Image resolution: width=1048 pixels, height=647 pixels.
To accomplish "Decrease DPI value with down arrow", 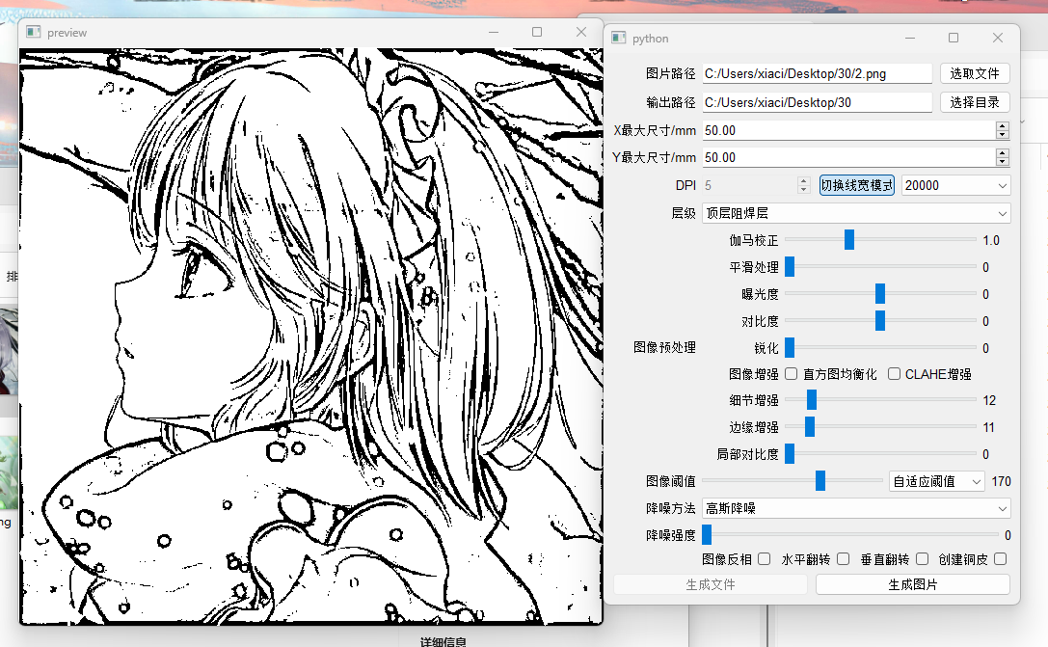I will 804,190.
